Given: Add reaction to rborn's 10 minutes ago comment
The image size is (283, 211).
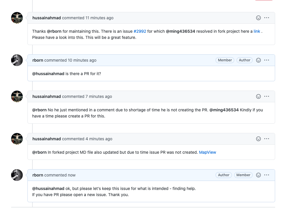Looking at the screenshot, I should pos(258,60).
